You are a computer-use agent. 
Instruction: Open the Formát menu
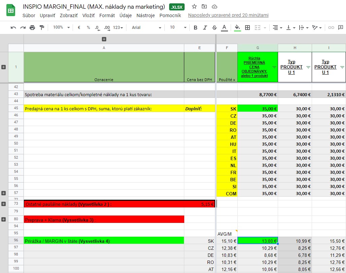click(107, 15)
